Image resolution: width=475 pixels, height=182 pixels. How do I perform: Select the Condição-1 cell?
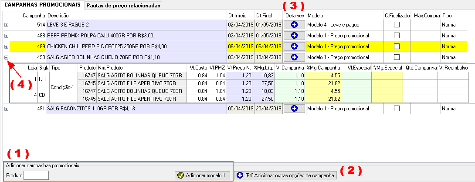(x=64, y=87)
